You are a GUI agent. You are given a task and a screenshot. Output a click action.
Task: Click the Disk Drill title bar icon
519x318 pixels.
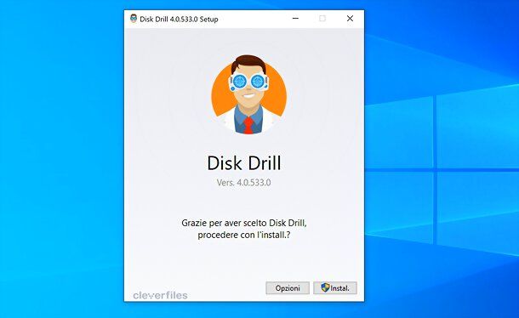[x=134, y=19]
